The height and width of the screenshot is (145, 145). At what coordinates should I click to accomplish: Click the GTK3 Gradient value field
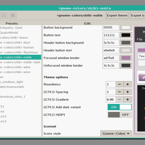click(x=111, y=100)
